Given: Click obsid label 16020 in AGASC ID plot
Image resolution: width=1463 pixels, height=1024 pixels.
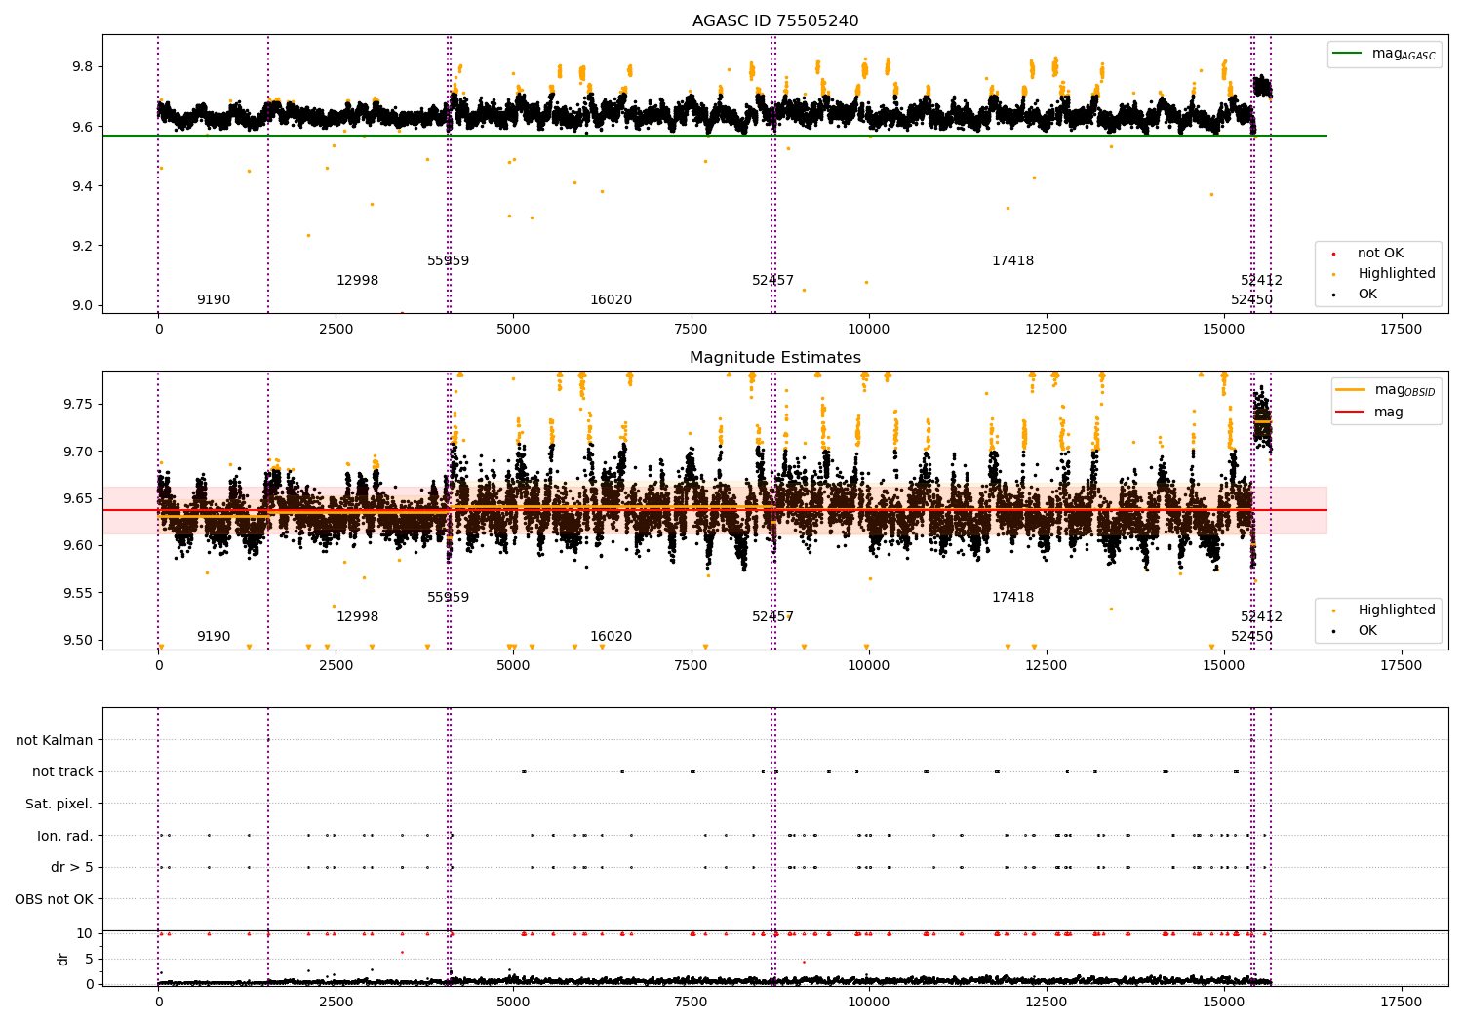Looking at the screenshot, I should click(611, 300).
